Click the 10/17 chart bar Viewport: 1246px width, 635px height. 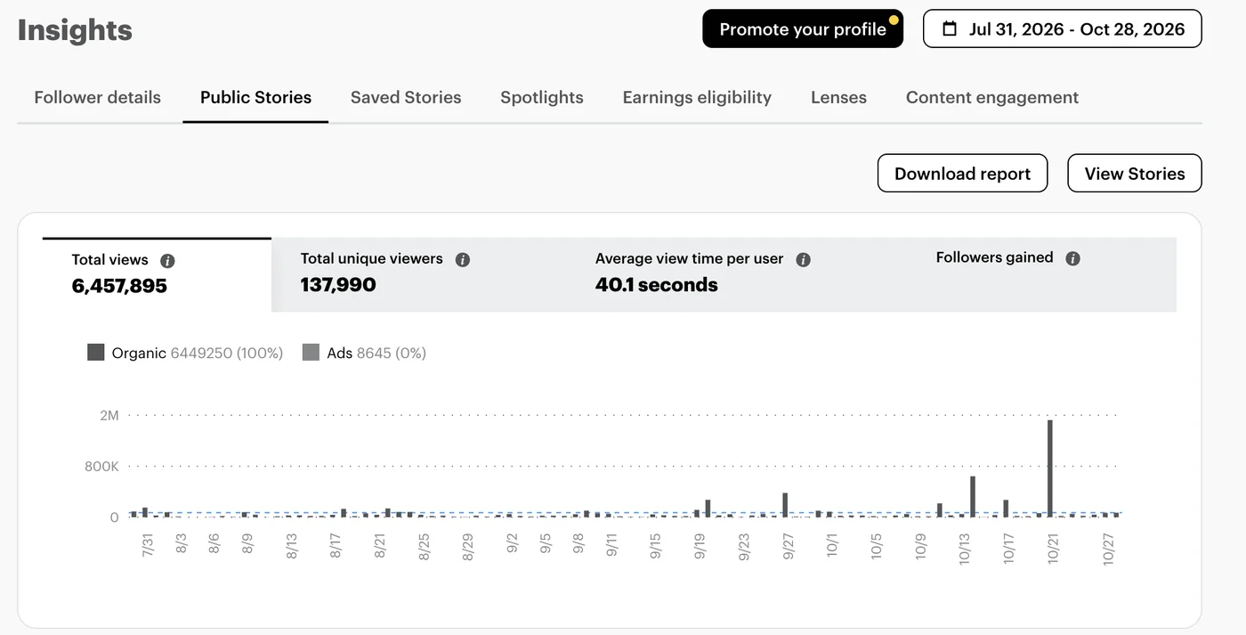1006,508
